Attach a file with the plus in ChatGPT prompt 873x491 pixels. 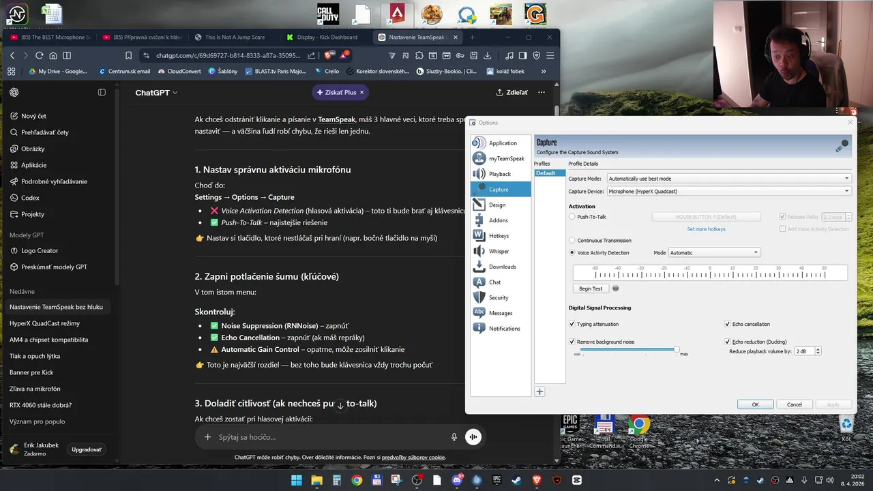click(x=207, y=437)
